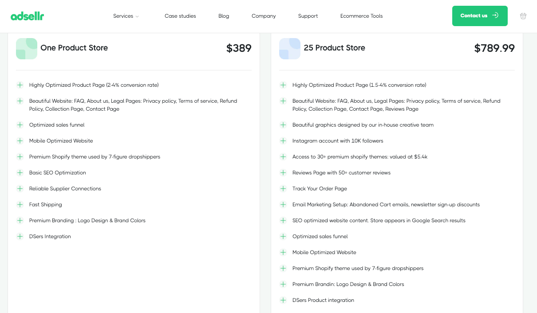Click the green One Product Store icon
The height and width of the screenshot is (313, 537).
point(27,48)
